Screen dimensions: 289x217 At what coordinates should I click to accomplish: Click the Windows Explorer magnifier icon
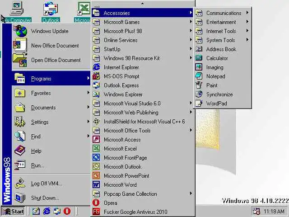tap(96, 94)
